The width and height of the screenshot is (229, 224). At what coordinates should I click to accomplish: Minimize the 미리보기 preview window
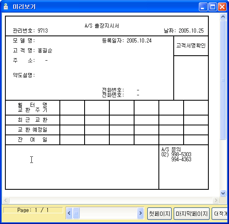(203, 7)
